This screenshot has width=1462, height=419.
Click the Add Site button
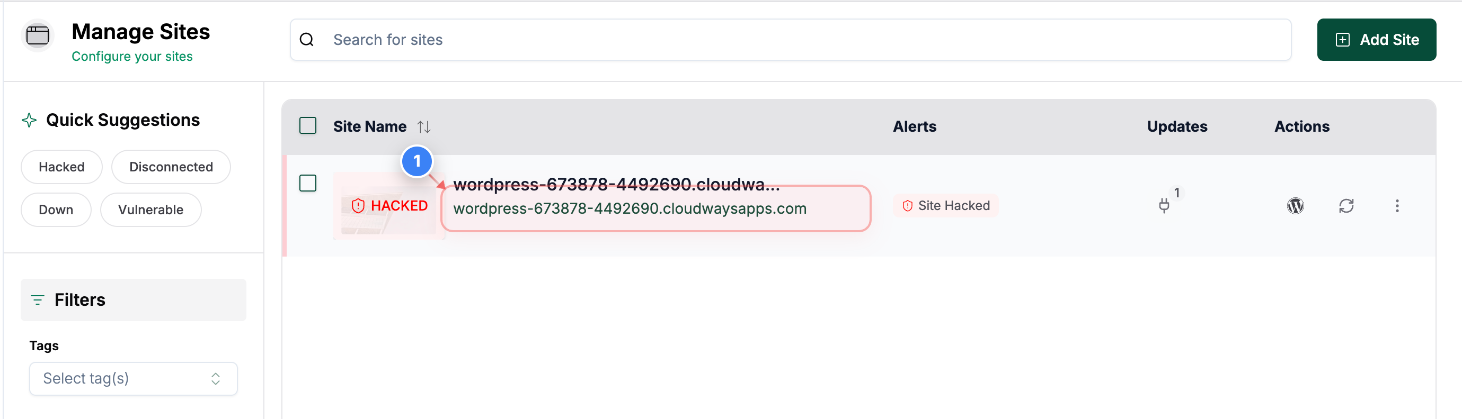1376,40
